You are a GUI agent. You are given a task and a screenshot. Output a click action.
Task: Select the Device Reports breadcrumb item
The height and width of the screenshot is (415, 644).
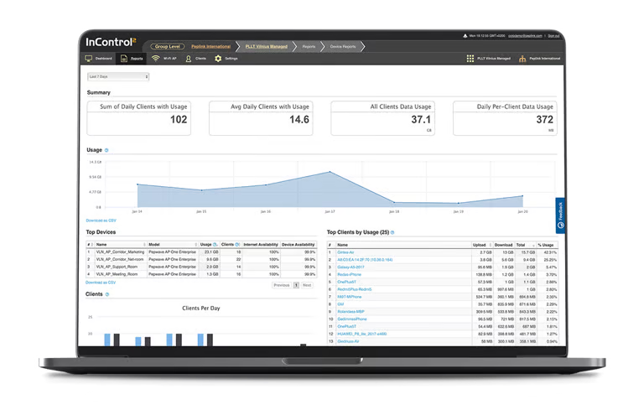click(343, 47)
